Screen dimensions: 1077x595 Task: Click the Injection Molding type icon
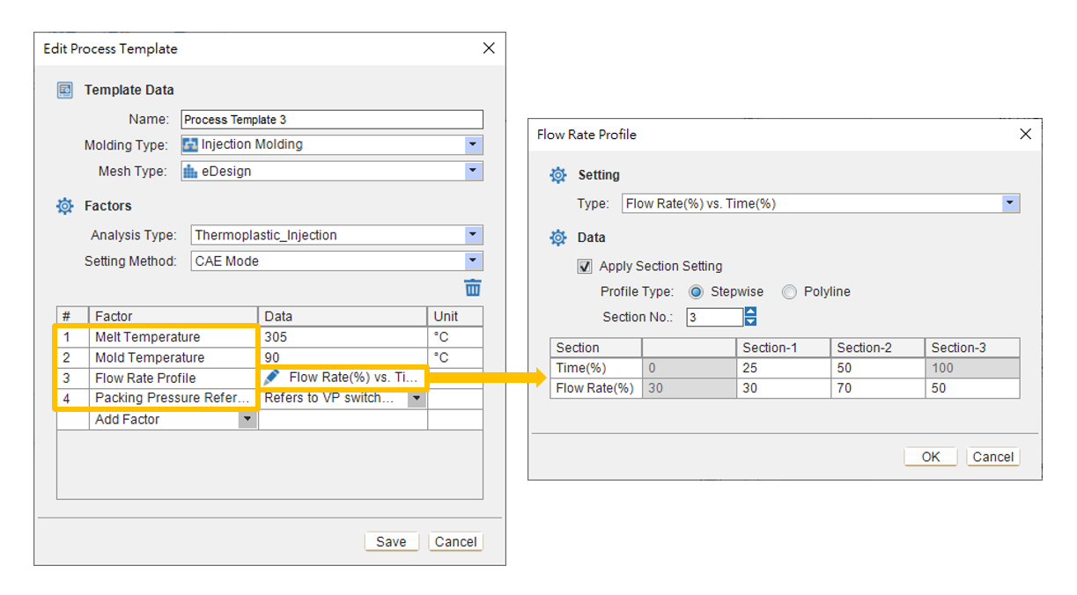(190, 144)
